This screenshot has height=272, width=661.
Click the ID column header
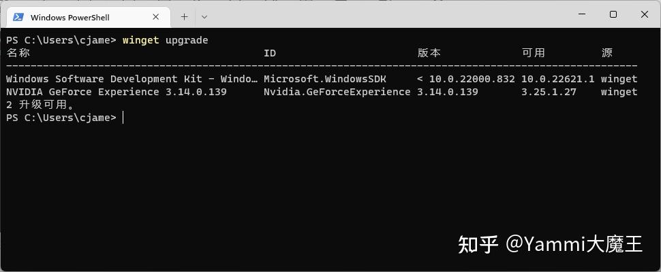point(270,54)
